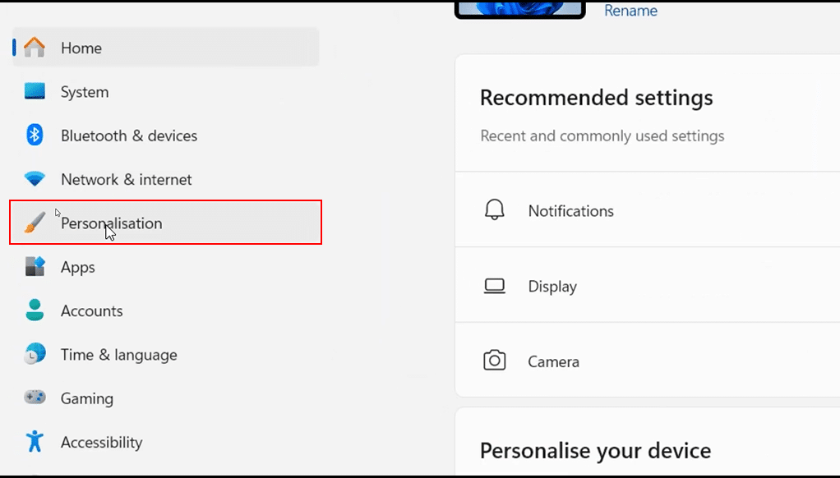Viewport: 840px width, 478px height.
Task: Open Display settings from Recommended settings
Action: tap(552, 286)
